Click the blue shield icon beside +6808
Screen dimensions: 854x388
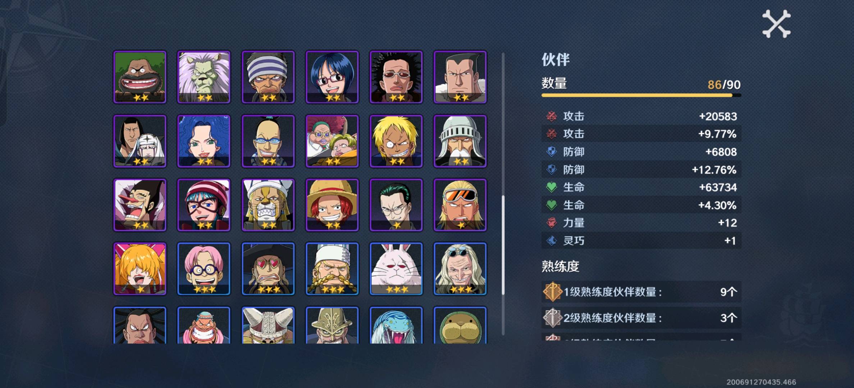coord(551,152)
